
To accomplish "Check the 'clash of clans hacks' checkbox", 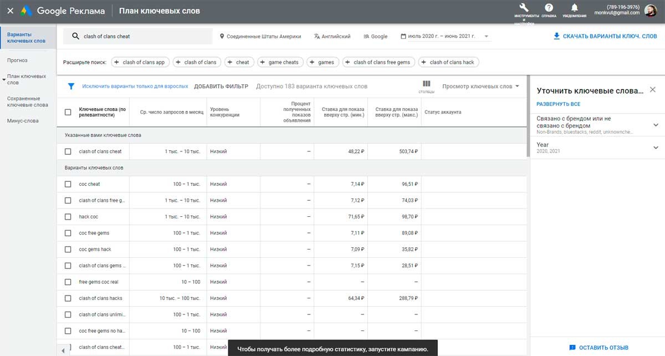I will pos(68,298).
